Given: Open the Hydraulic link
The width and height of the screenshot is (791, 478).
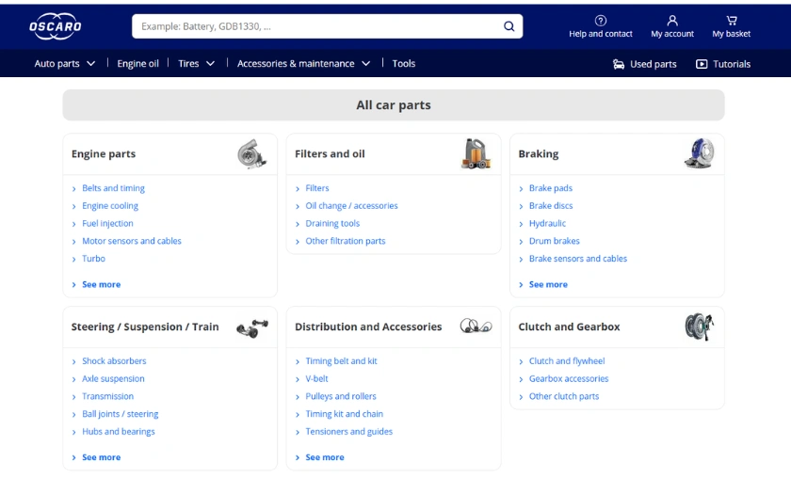Looking at the screenshot, I should click(x=547, y=223).
